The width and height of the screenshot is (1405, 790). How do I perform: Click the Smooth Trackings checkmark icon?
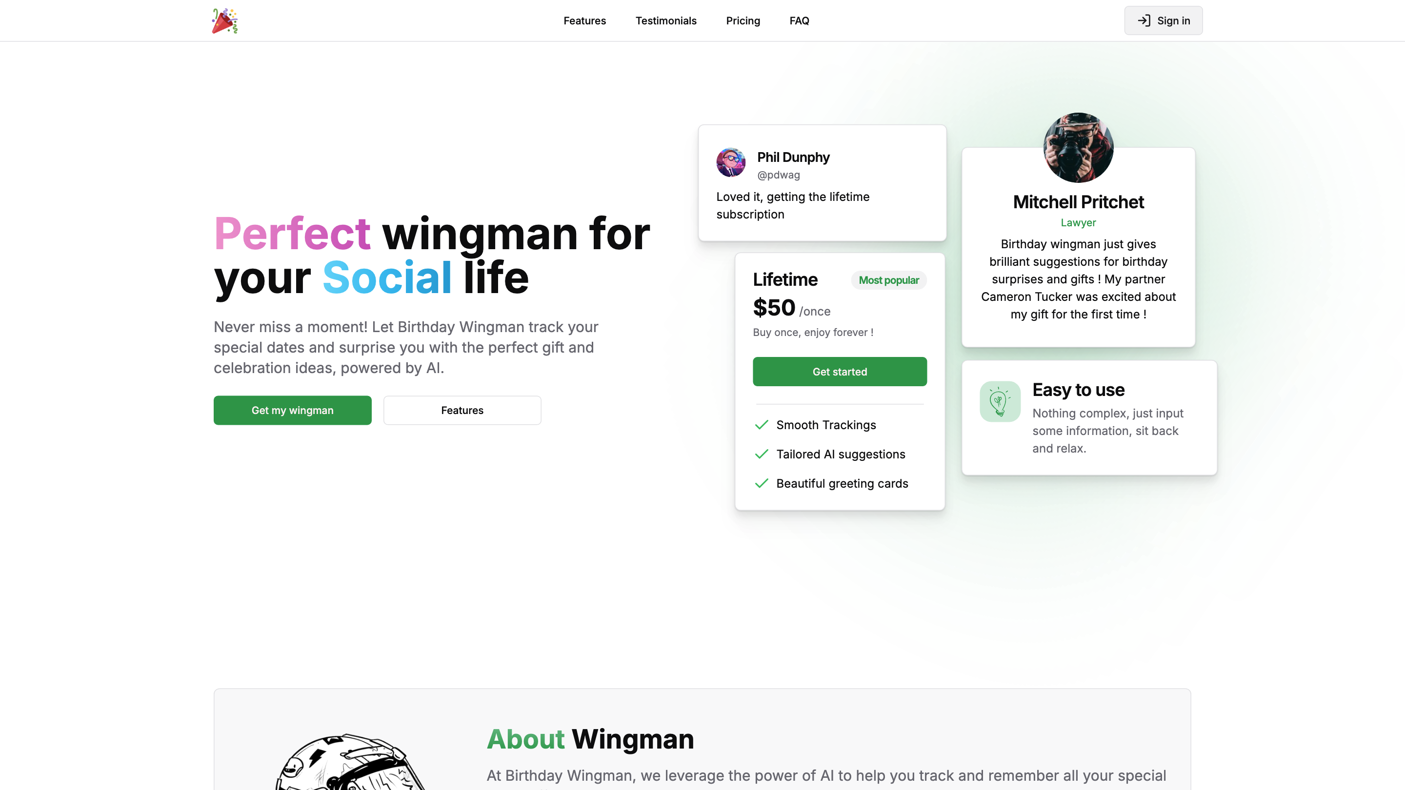pos(762,425)
